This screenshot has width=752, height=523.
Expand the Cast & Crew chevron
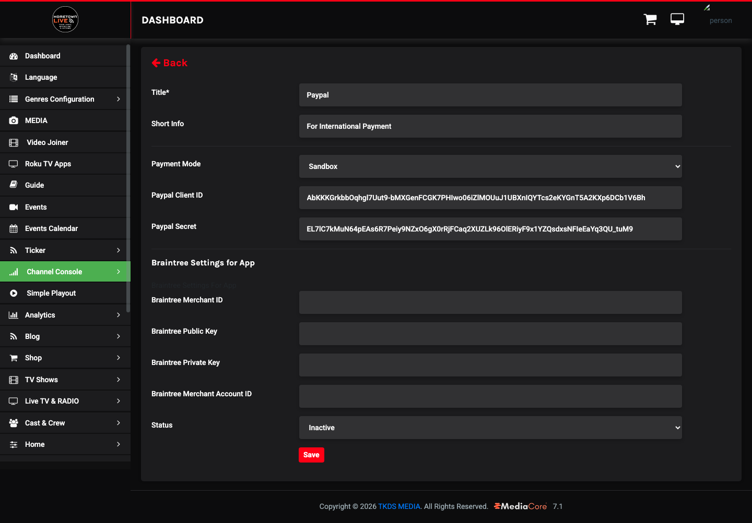point(119,423)
